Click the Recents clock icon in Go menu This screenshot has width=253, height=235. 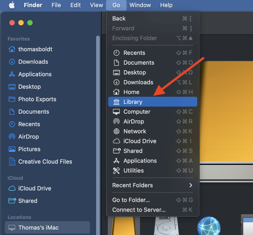(x=116, y=53)
